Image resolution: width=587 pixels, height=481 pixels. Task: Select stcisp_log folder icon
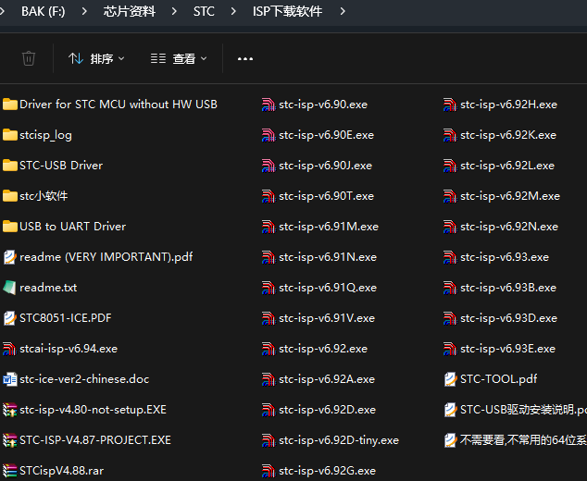(10, 135)
